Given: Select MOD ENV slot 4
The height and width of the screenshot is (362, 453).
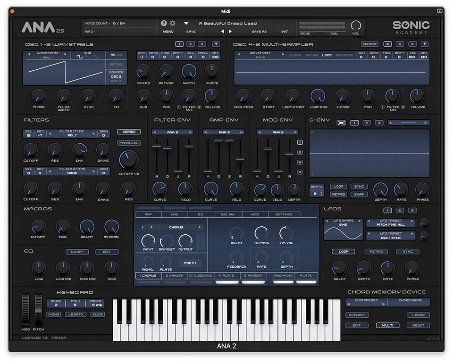Looking at the screenshot, I should pos(300,172).
